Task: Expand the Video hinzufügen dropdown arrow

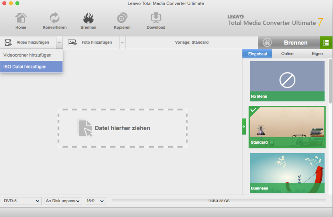Action: click(x=60, y=43)
